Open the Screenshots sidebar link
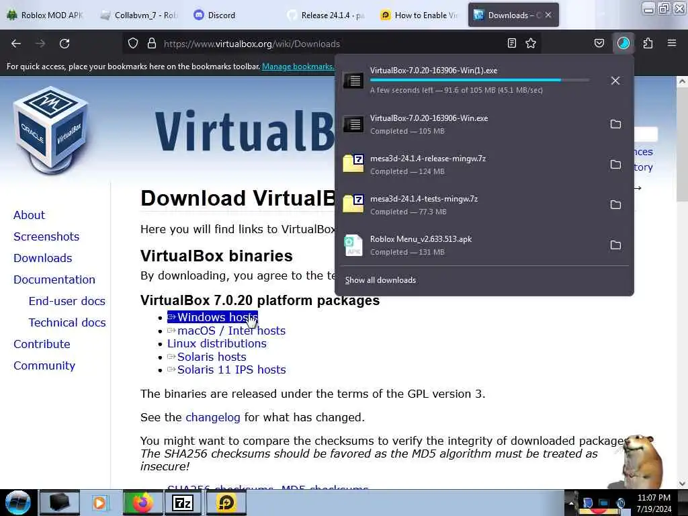Screen dimensions: 688x516 point(46,236)
